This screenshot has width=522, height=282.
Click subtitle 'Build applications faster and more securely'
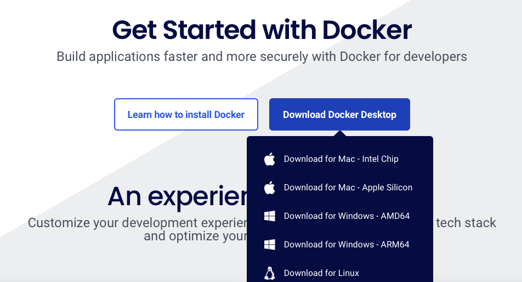pos(183,57)
